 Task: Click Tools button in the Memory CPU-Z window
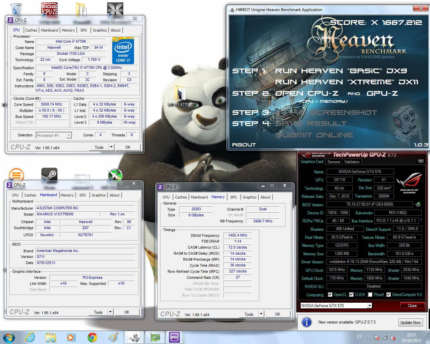coord(249,314)
